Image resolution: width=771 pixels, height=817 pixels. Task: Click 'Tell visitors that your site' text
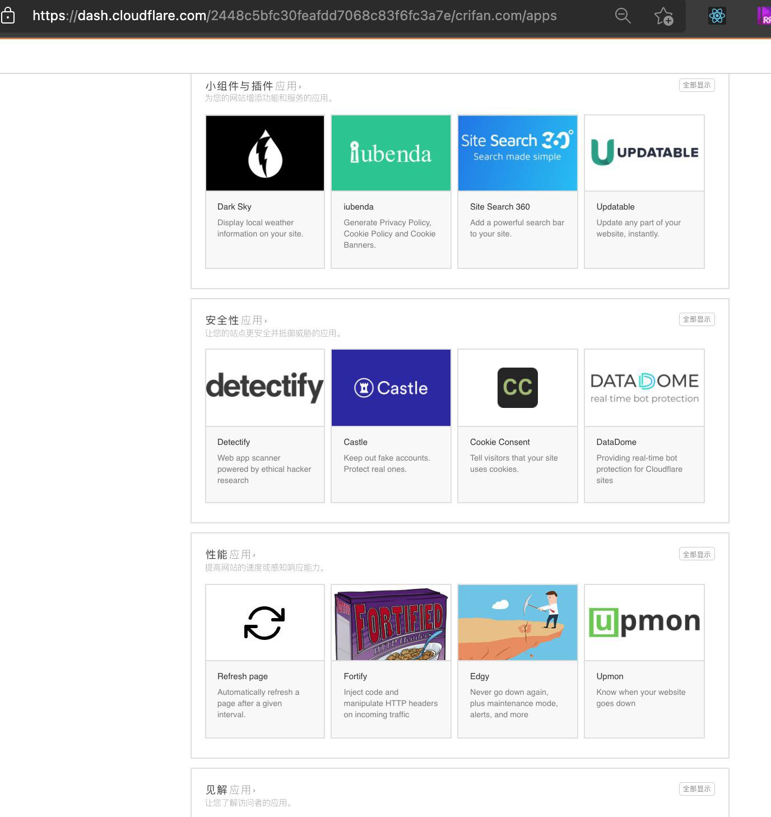point(514,463)
